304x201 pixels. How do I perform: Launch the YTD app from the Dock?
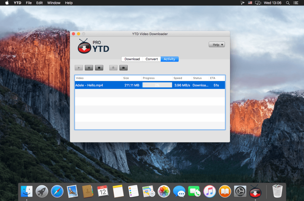click(x=255, y=191)
